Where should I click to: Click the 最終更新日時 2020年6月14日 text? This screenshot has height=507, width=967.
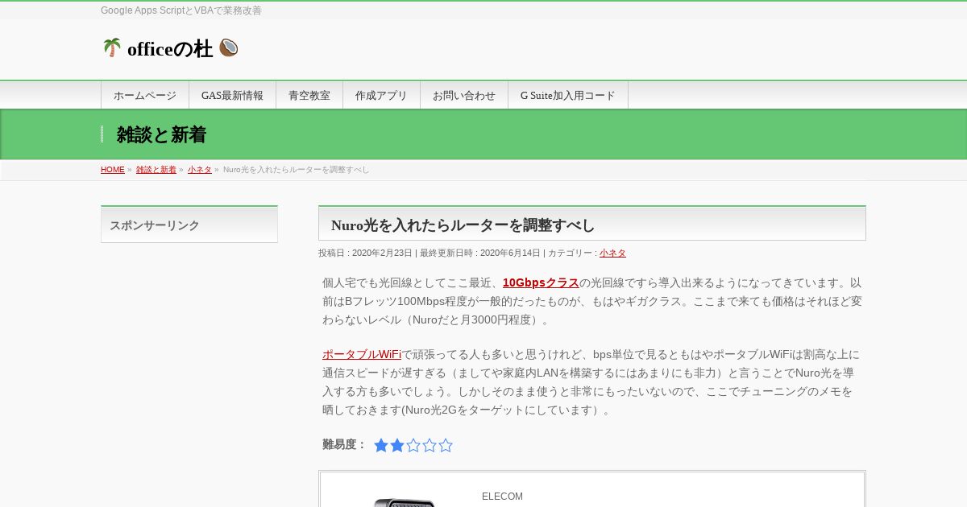(480, 253)
